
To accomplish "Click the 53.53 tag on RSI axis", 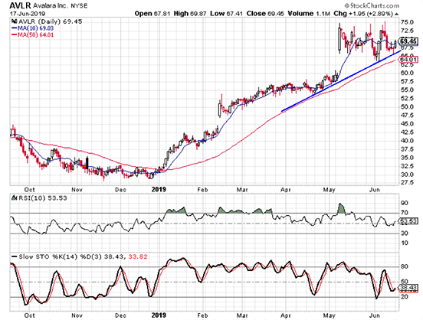I will point(408,221).
